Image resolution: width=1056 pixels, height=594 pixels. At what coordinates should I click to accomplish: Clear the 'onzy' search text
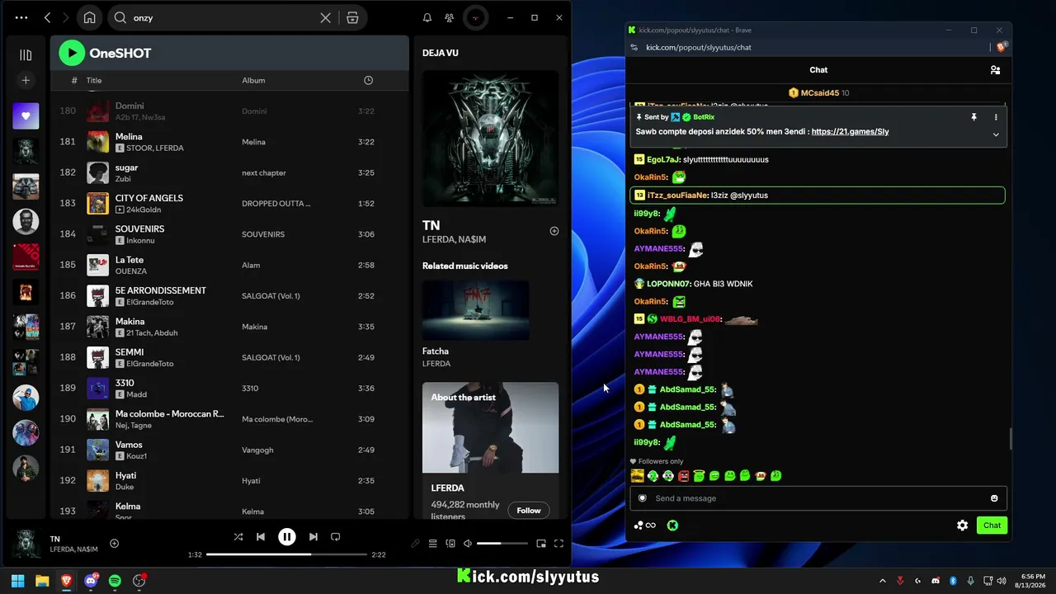click(x=326, y=17)
